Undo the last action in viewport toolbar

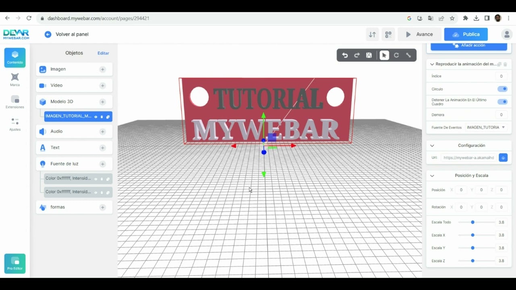pos(345,56)
